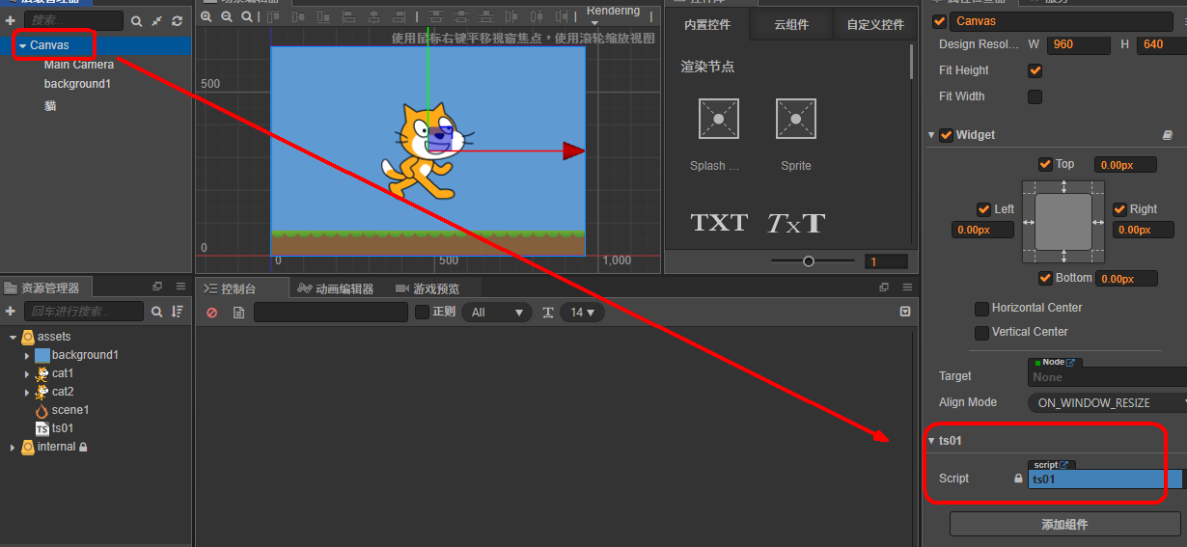
Task: Open the Align Mode ON_WINDOW_RESIZE dropdown
Action: click(1108, 403)
